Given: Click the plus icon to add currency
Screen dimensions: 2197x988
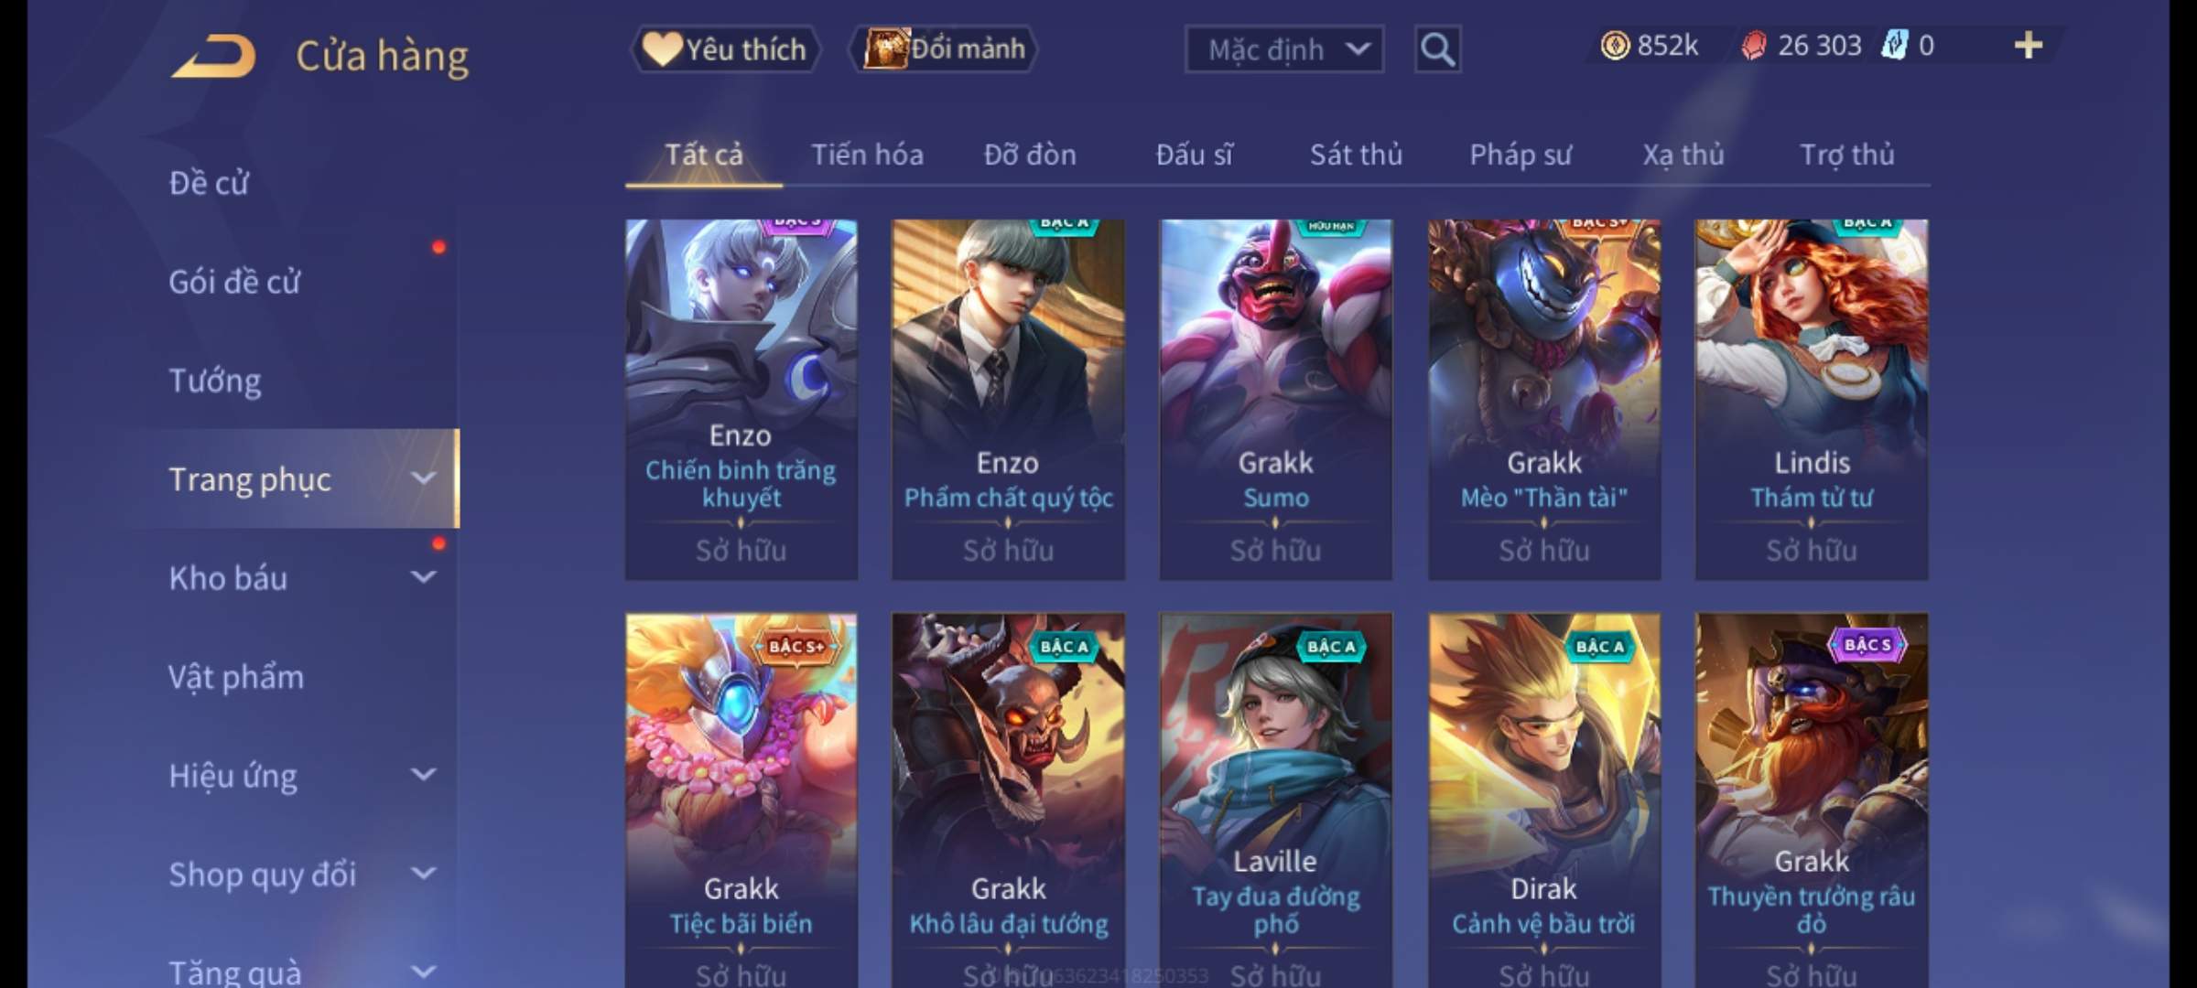Looking at the screenshot, I should click(x=2028, y=45).
